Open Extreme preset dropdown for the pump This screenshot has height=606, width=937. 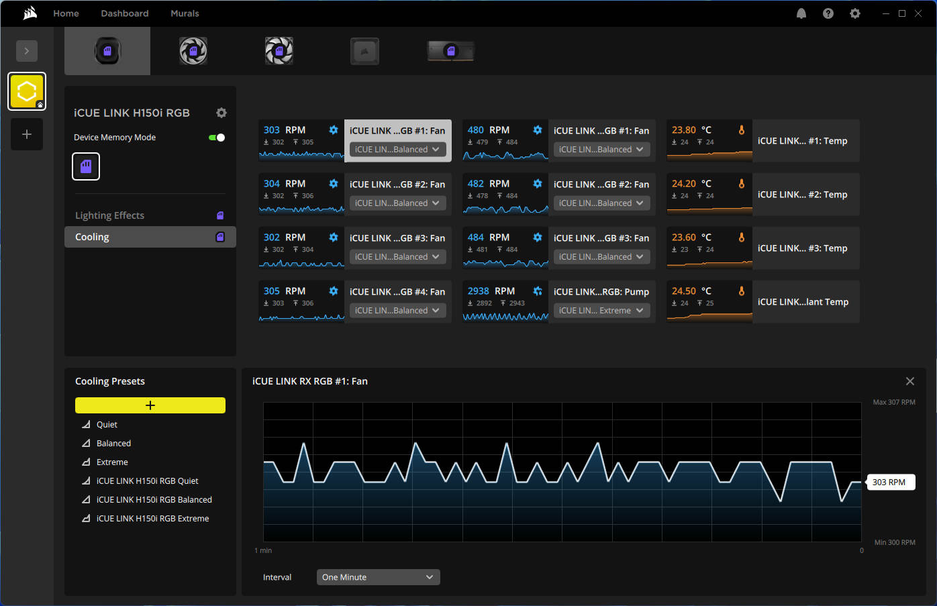[x=601, y=311]
